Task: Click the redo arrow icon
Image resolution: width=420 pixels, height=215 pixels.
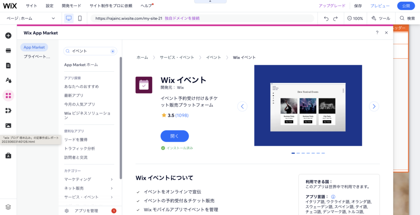Action: 336,18
